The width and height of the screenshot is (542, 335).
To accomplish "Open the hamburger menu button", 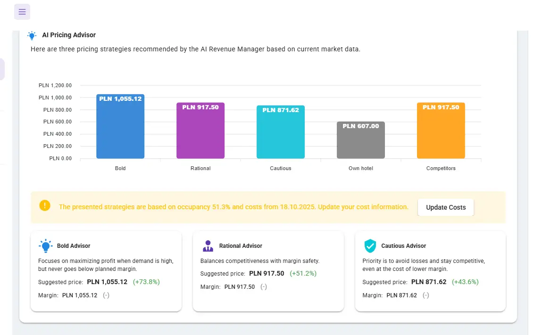I will point(22,12).
